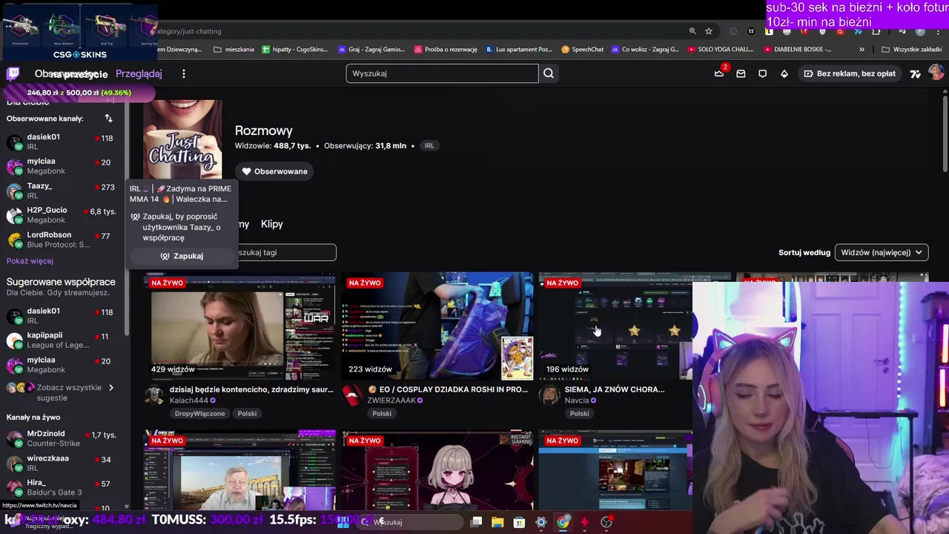
Task: Expand Zobacz wszystkie sugestie chevron
Action: point(111,387)
